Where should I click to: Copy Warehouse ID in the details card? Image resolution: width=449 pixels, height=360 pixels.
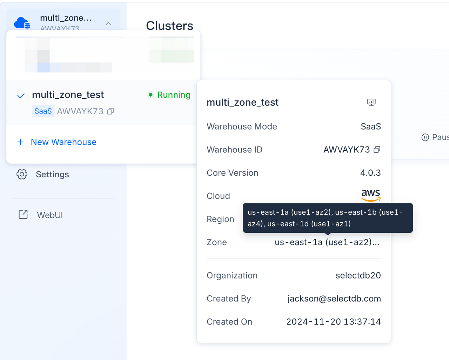[x=377, y=150]
